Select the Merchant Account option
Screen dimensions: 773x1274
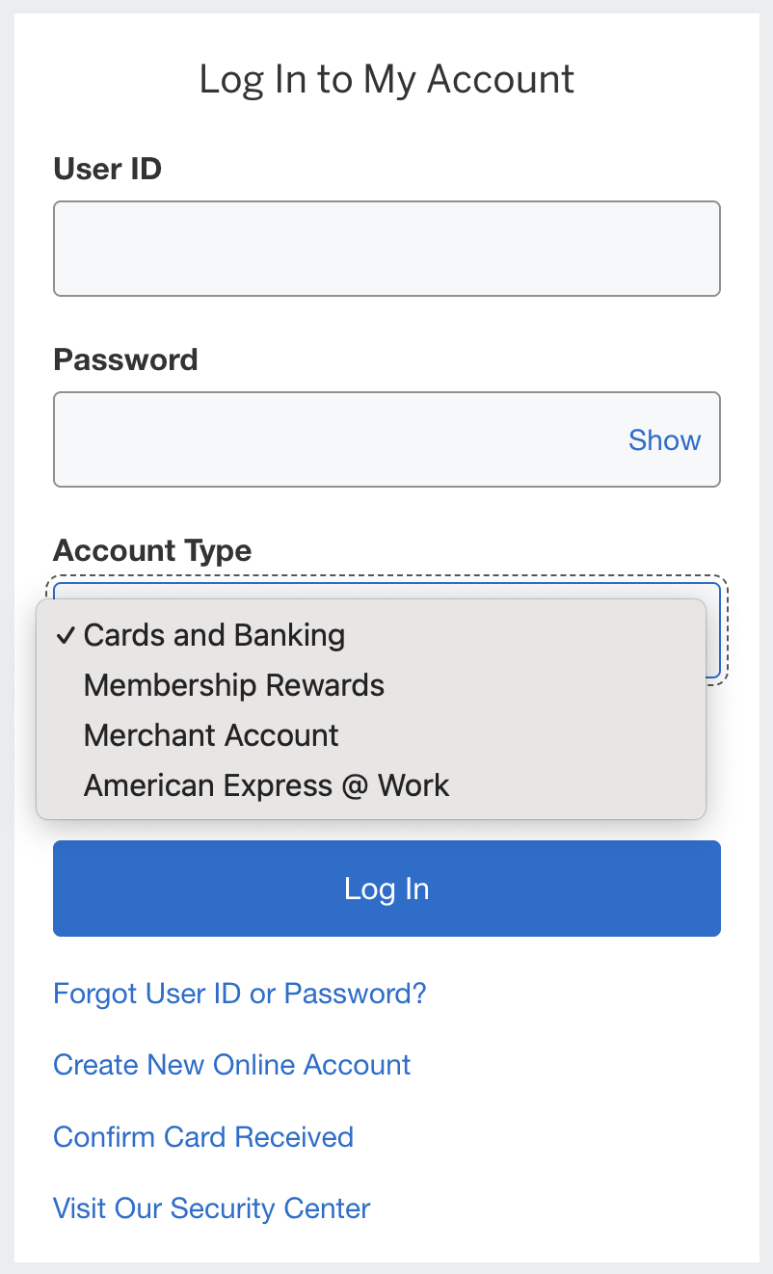(x=211, y=735)
